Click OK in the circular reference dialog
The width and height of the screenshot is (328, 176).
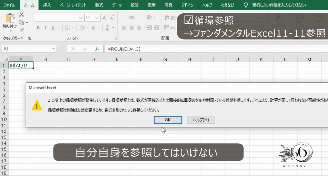168,120
